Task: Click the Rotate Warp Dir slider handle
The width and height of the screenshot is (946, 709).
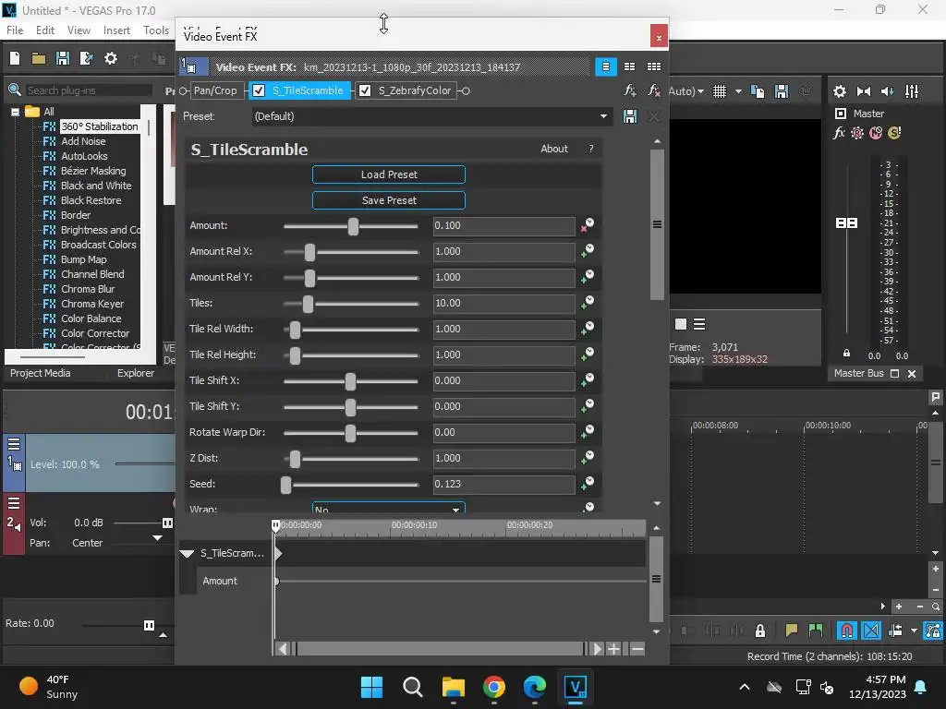Action: pyautogui.click(x=350, y=433)
